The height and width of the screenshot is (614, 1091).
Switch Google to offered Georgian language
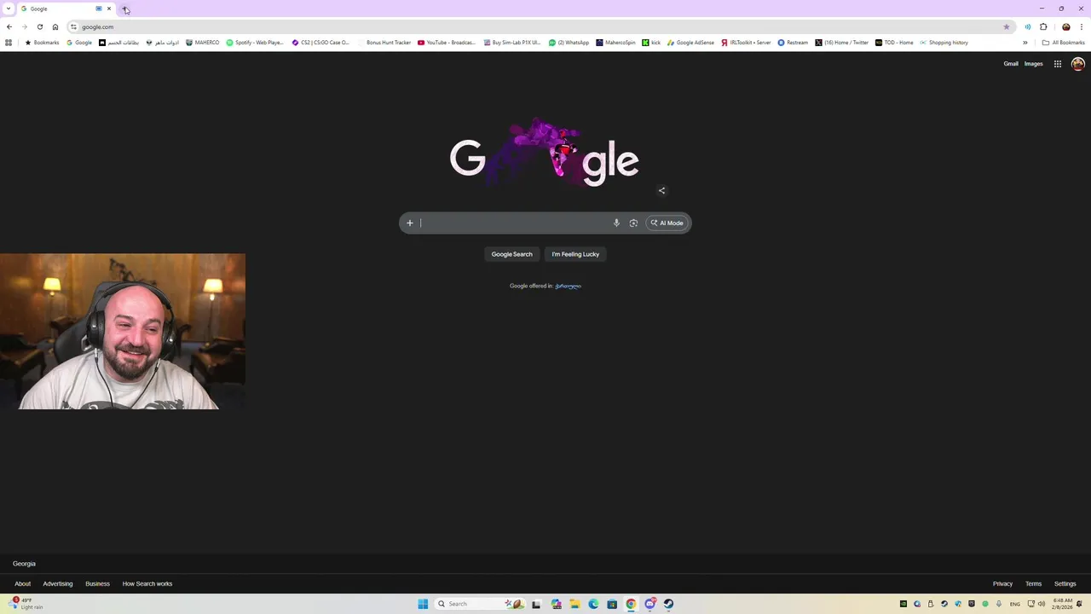pyautogui.click(x=568, y=286)
